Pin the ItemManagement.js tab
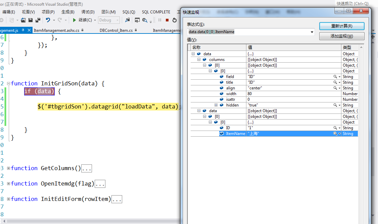 [x=23, y=30]
